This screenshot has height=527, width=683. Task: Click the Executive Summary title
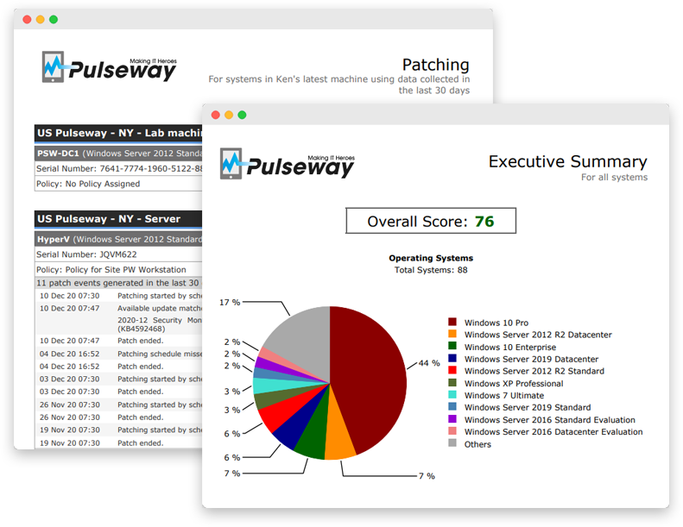[567, 161]
